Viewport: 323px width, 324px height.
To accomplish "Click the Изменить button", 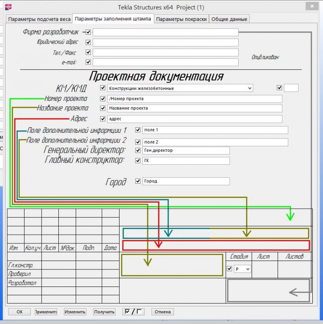I will pyautogui.click(x=75, y=312).
